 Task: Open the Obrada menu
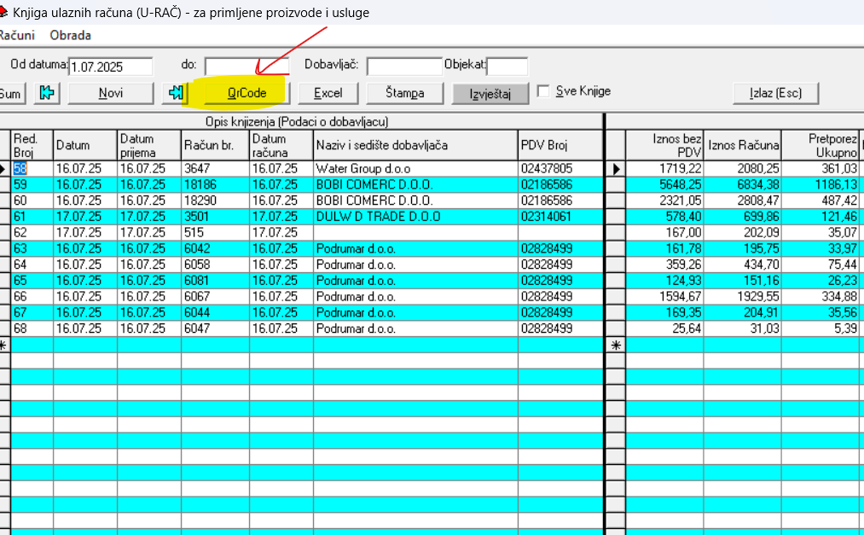pyautogui.click(x=71, y=35)
